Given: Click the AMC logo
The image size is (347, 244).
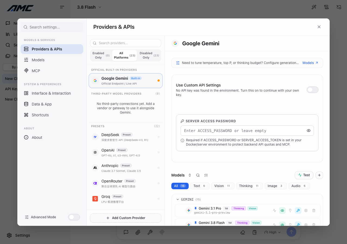Looking at the screenshot, I should click(x=20, y=8).
